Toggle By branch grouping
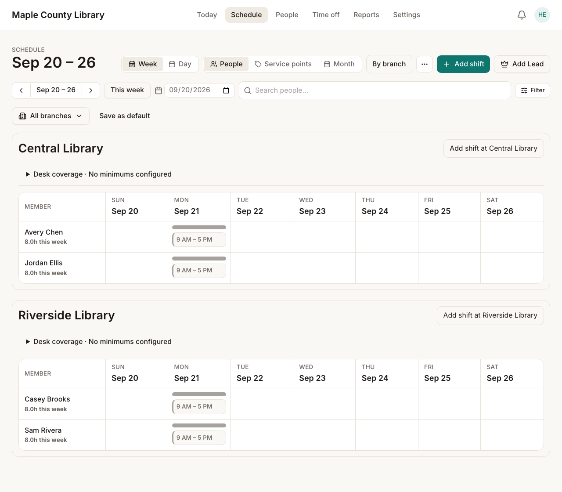The width and height of the screenshot is (562, 492). [389, 64]
